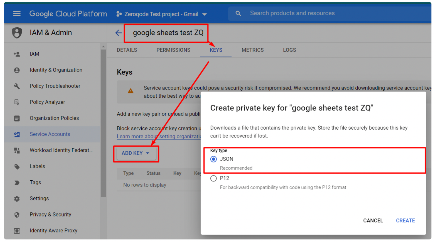Click CANCEL in the dialog
The width and height of the screenshot is (436, 242).
[x=373, y=221]
